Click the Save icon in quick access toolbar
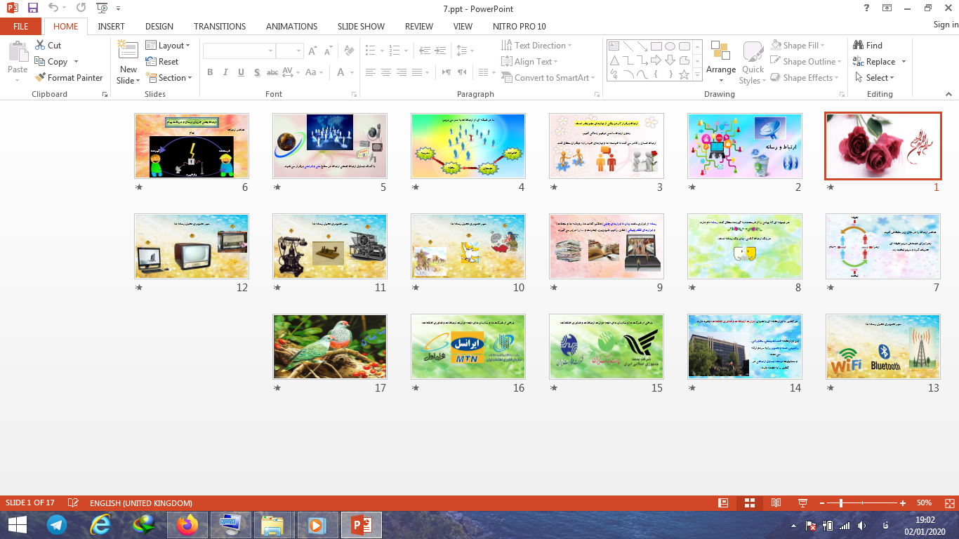This screenshot has width=959, height=539. tap(33, 8)
